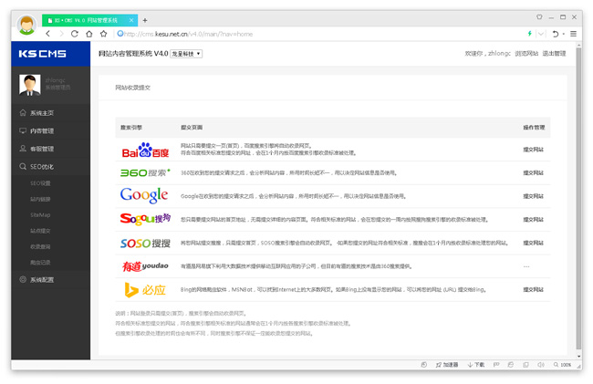The width and height of the screenshot is (593, 384).
Task: Click 提交网站 in the SOSO row
Action: (534, 243)
